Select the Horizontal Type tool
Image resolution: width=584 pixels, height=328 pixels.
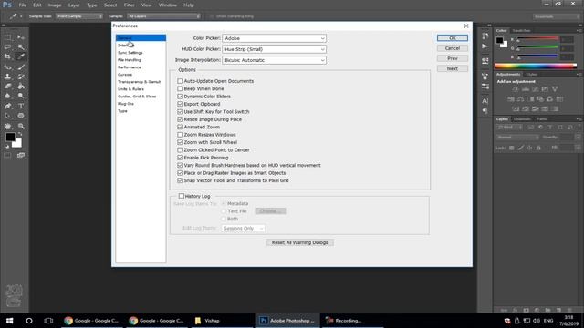tap(21, 106)
